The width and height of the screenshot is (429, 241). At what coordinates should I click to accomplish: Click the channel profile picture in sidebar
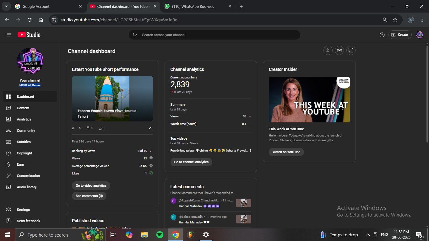pyautogui.click(x=30, y=61)
